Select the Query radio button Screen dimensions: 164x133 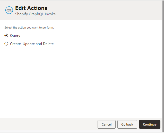click(6, 36)
